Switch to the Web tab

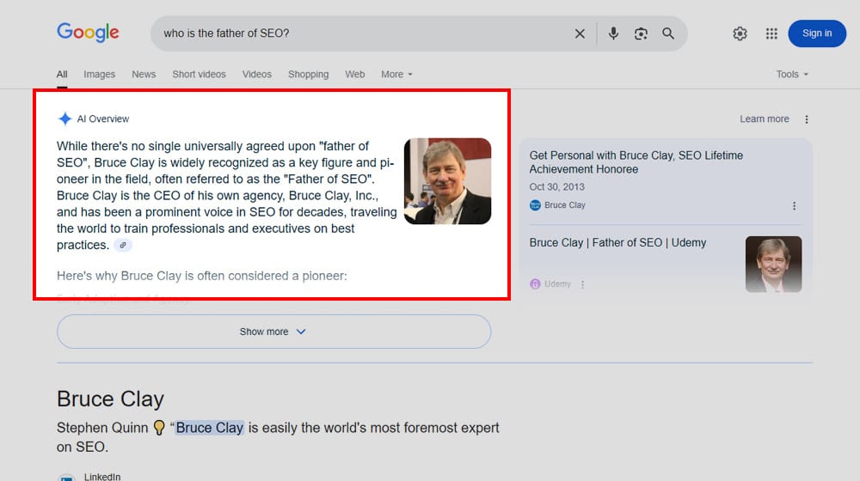click(x=355, y=75)
